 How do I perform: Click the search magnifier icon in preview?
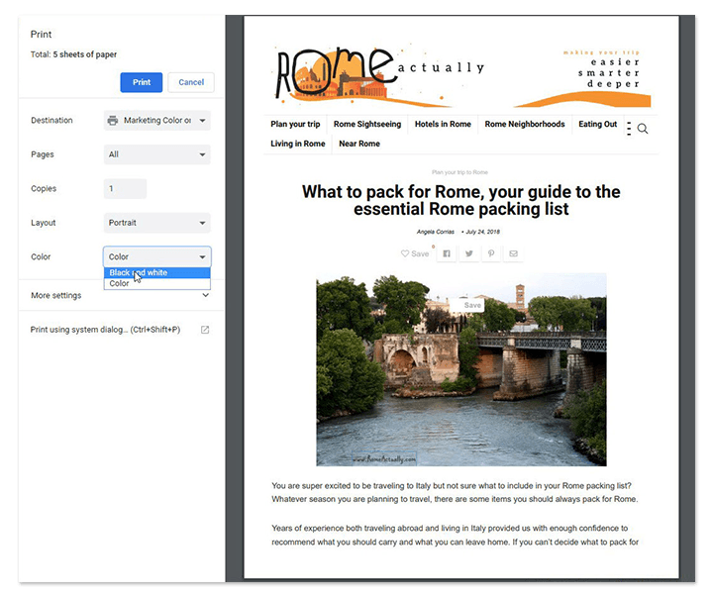tap(643, 129)
